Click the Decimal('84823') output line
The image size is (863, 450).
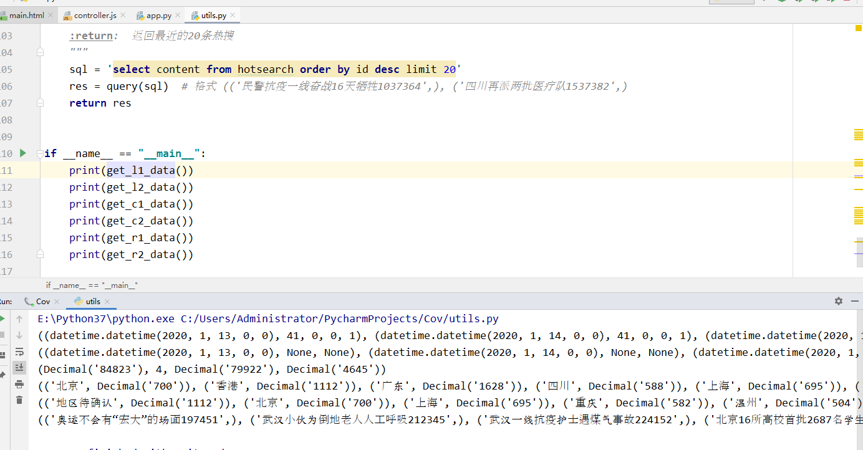[212, 369]
